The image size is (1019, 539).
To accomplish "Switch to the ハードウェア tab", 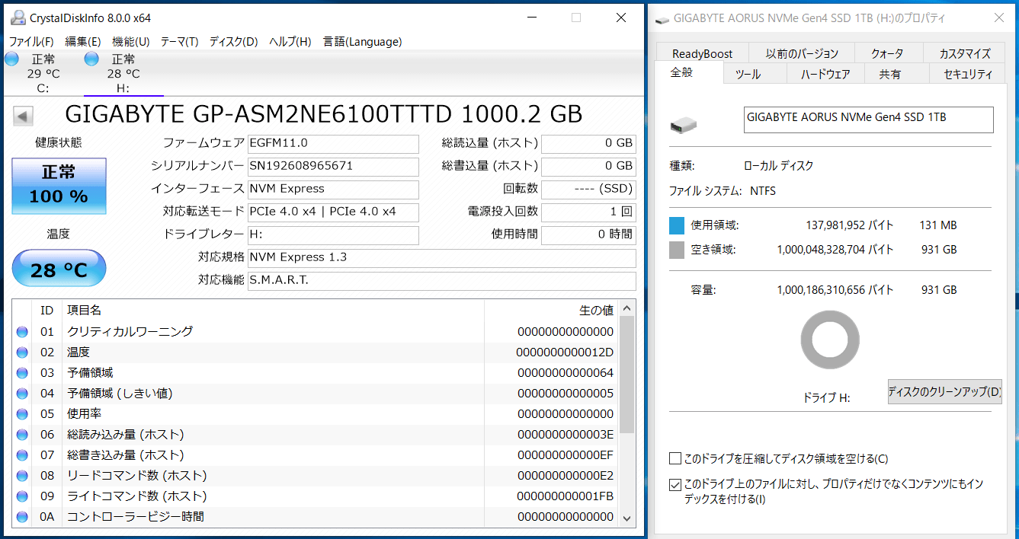I will pos(825,74).
